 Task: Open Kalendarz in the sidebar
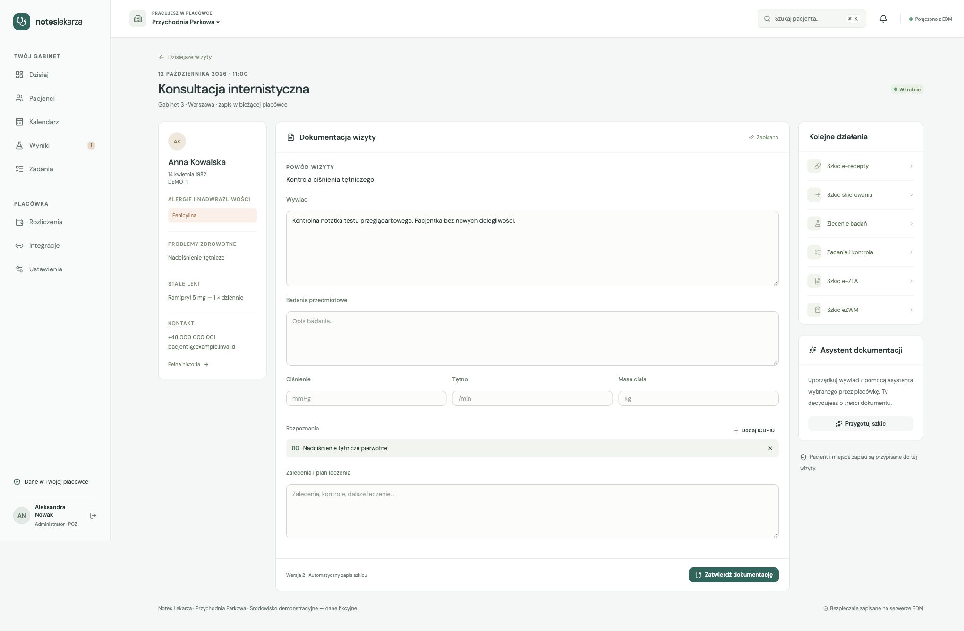[x=55, y=122]
